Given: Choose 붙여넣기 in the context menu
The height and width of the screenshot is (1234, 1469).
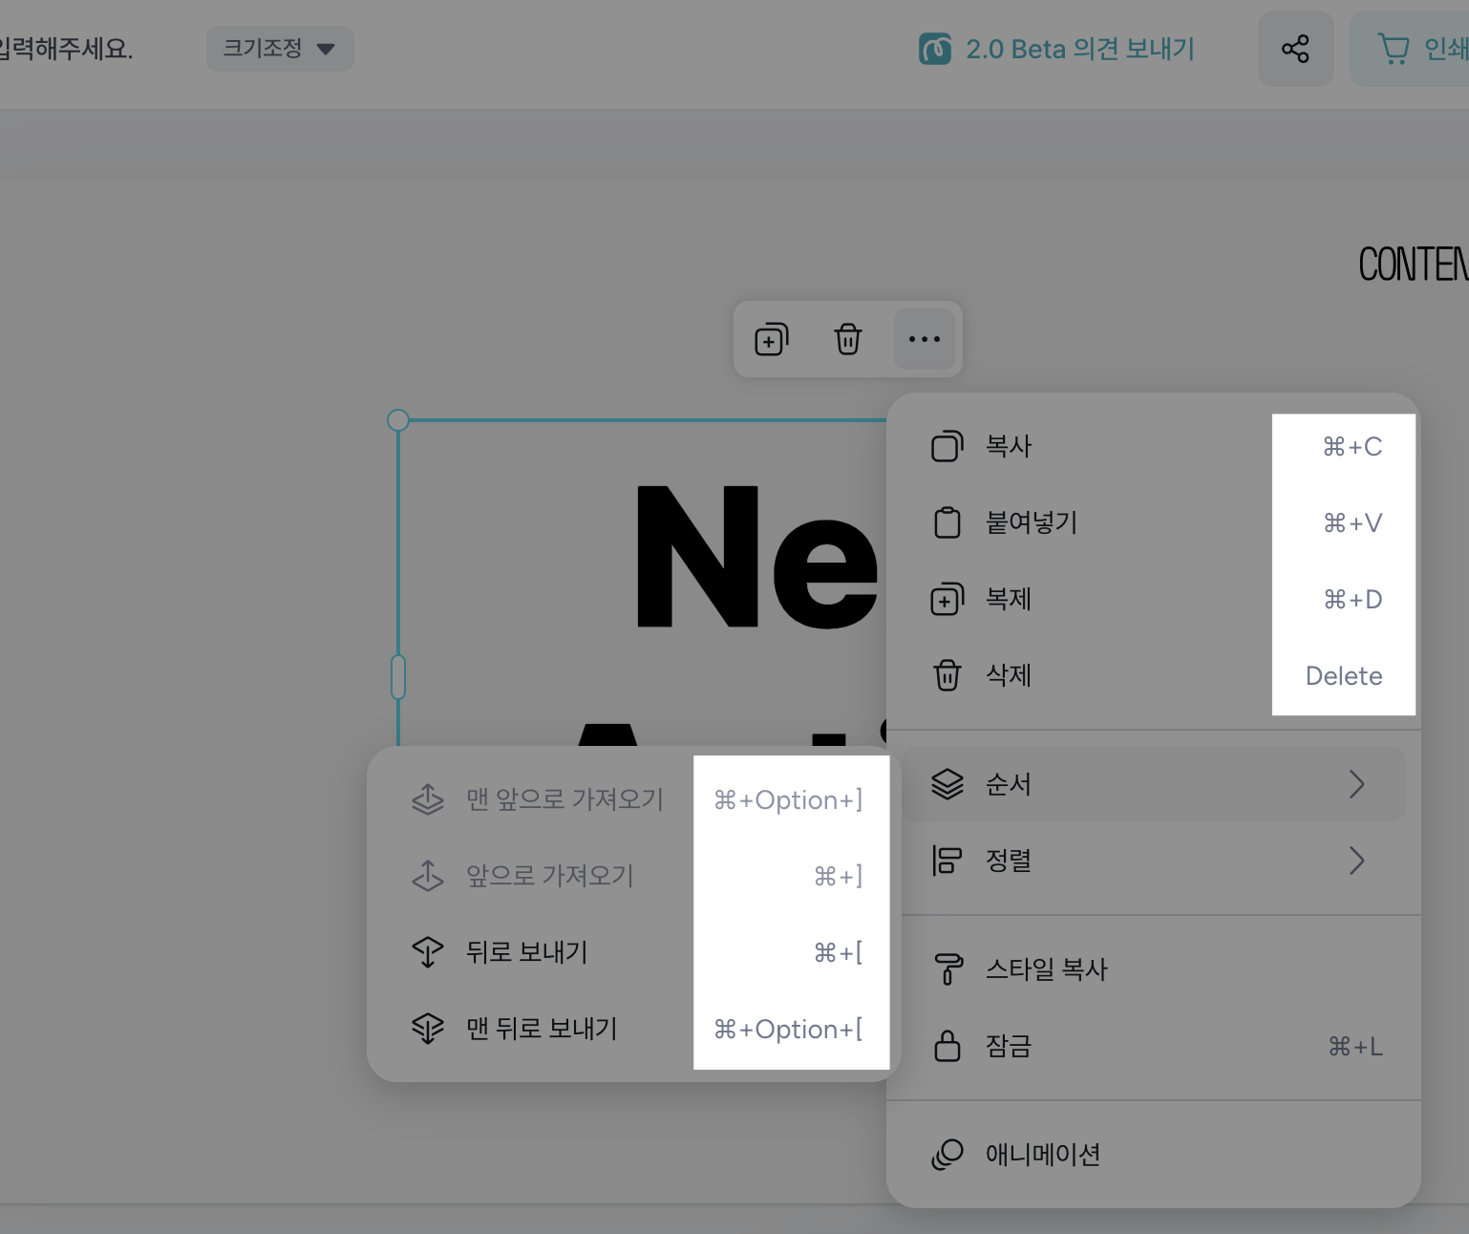Looking at the screenshot, I should [1031, 522].
